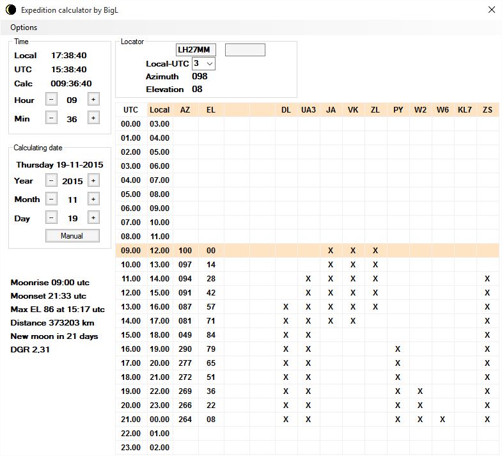
Task: Click the application moon icon in title bar
Action: pyautogui.click(x=10, y=10)
